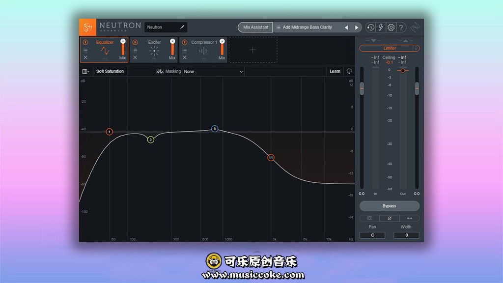Screen dimensions: 503x283
Task: Remove the Compressor 1 module with X
Action: point(185,58)
